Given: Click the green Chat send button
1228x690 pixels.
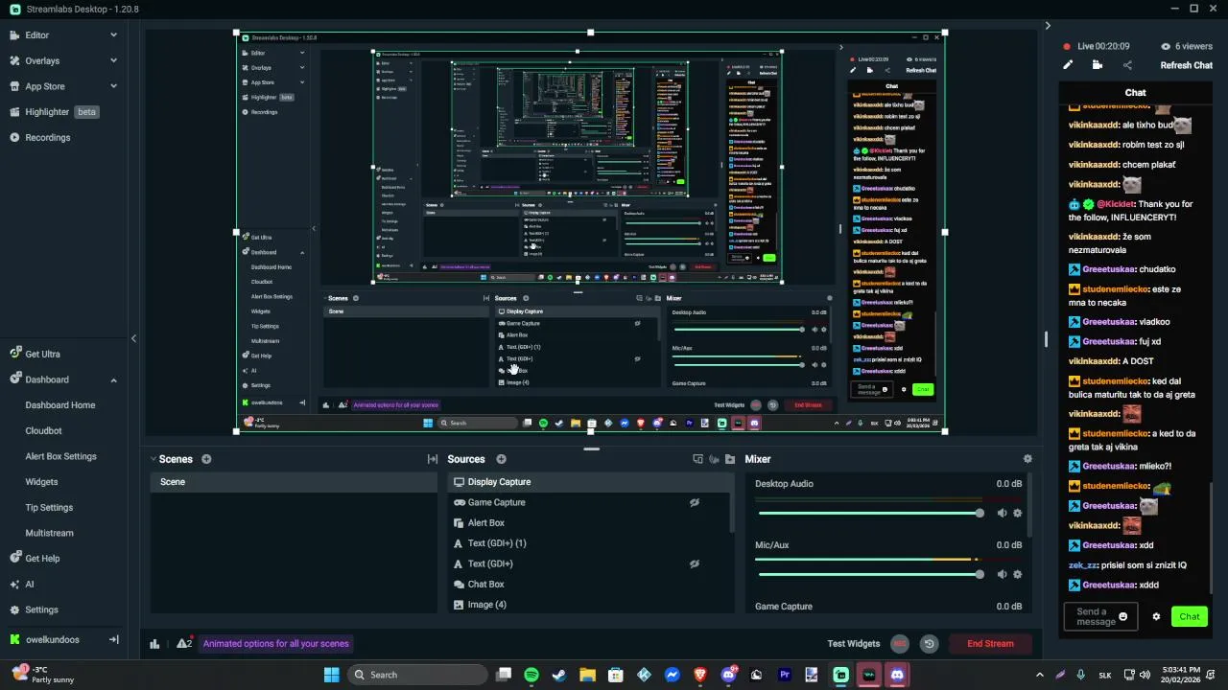Looking at the screenshot, I should pos(1190,617).
